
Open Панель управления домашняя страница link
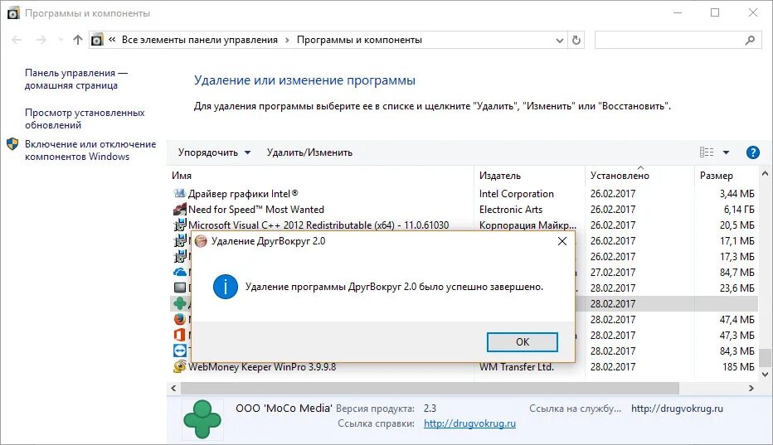click(x=76, y=79)
